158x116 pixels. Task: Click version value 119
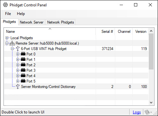pyautogui.click(x=144, y=49)
